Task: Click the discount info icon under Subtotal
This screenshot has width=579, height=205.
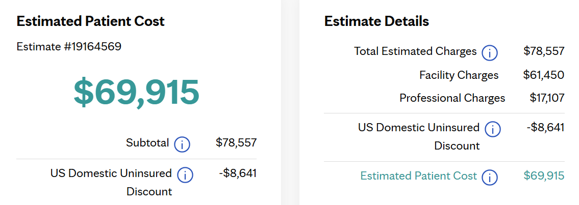Action: point(185,175)
